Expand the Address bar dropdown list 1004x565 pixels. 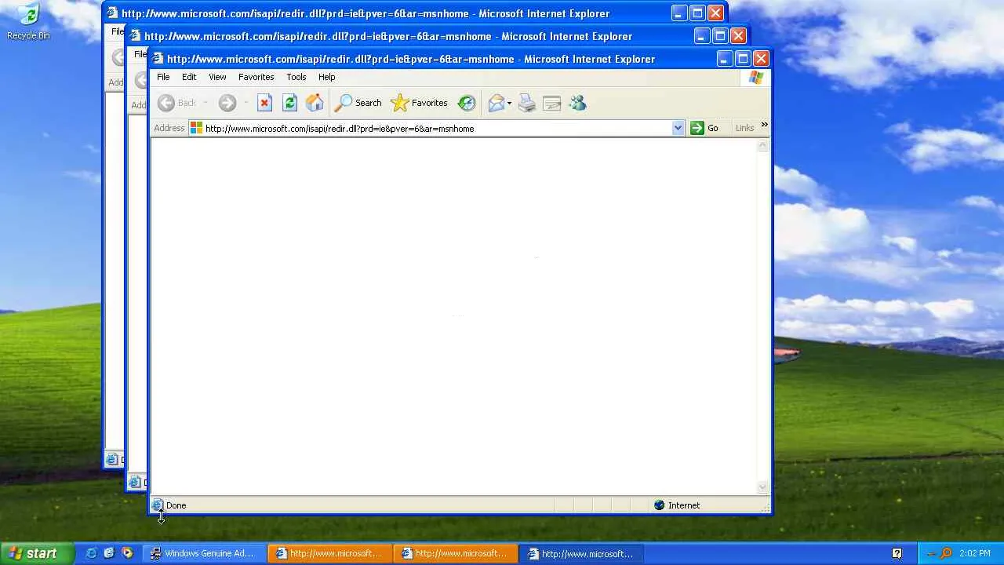coord(678,128)
